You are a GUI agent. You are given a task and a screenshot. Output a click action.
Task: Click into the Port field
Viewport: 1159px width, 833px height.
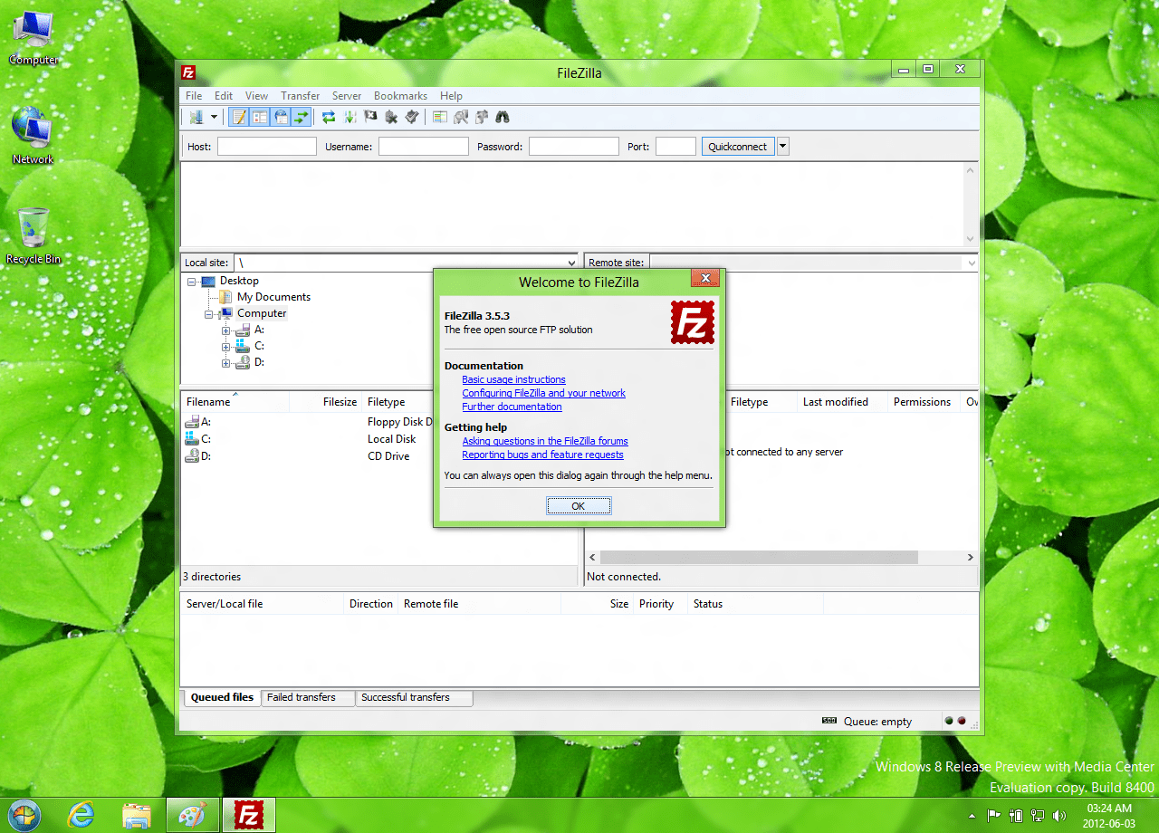675,147
